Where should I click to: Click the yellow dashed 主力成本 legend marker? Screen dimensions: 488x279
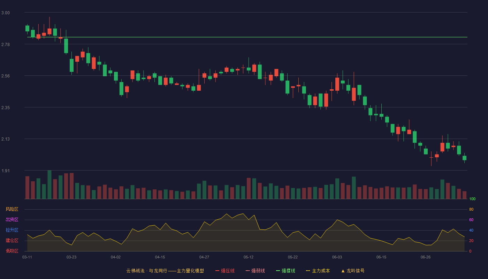pos(308,271)
